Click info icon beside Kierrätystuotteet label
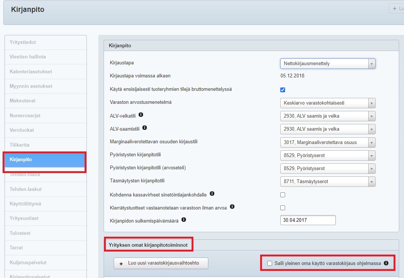The image size is (404, 278). pyautogui.click(x=232, y=207)
